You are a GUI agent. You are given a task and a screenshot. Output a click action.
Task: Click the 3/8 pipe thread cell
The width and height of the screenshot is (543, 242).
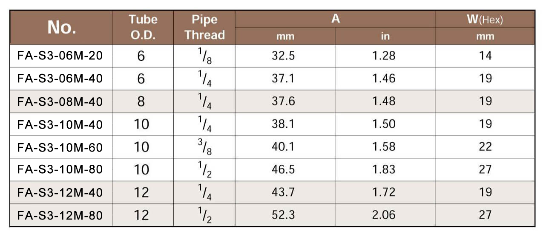204,147
